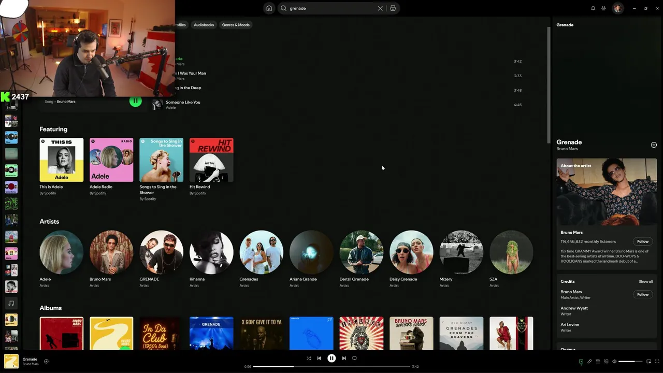663x373 pixels.
Task: Open the SZA artist page
Action: click(511, 252)
